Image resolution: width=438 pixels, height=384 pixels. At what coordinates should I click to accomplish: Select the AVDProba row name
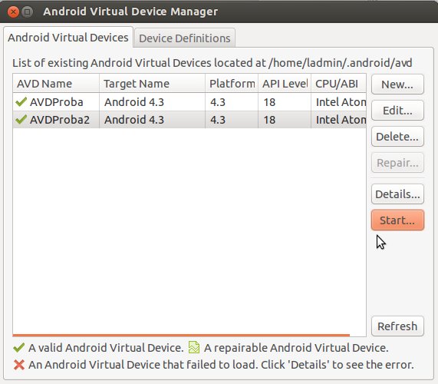point(57,102)
